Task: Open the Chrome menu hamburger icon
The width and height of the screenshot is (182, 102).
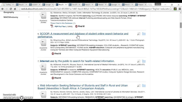Action: pyautogui.click(x=180, y=9)
